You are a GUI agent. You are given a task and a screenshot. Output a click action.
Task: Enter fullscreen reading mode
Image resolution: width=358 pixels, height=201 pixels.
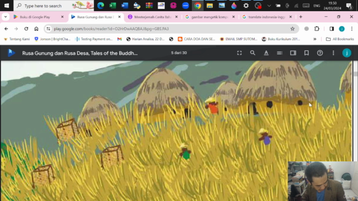[x=239, y=53]
